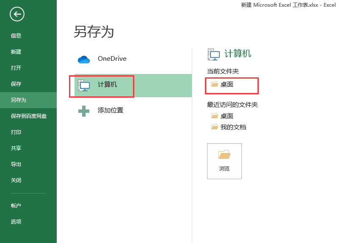Click the 桌面 folder icon under 最近访问的文件夹
Screen dimensions: 343x243
pyautogui.click(x=214, y=116)
